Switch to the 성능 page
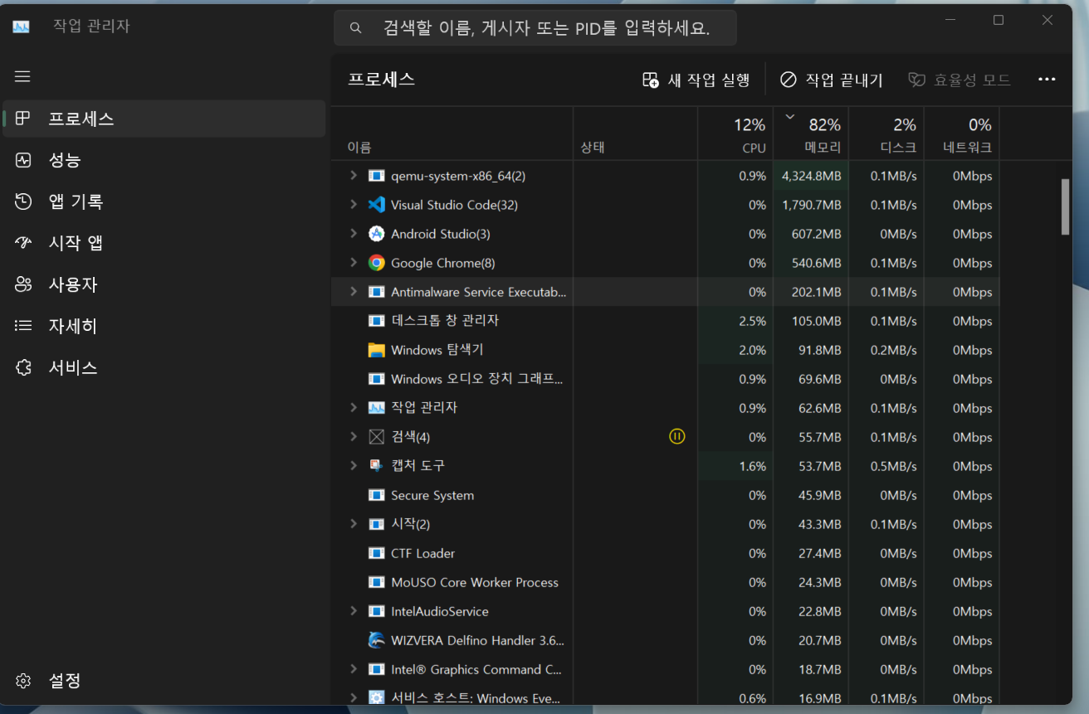 [x=164, y=160]
